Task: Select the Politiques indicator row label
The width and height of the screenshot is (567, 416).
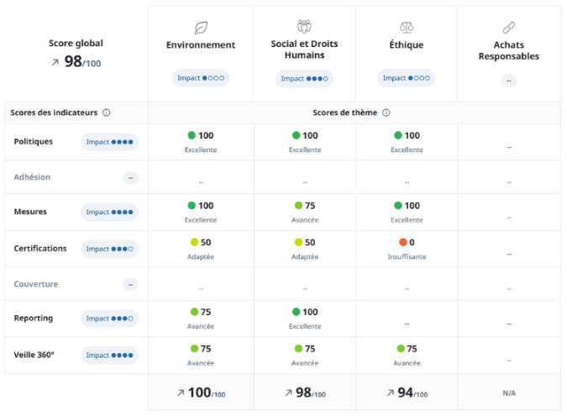Action: coord(34,141)
